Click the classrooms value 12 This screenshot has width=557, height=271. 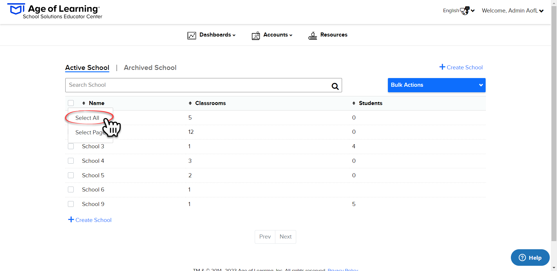(x=191, y=132)
